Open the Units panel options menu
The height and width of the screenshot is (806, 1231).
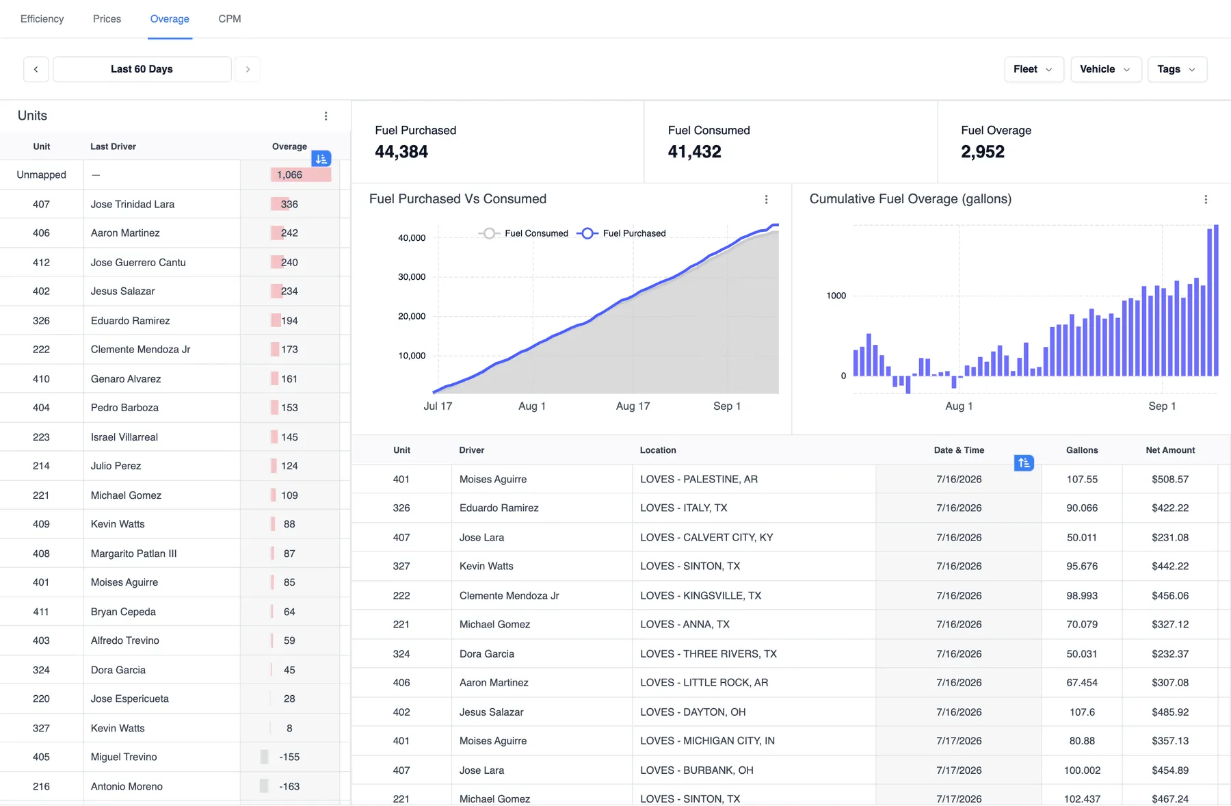(326, 116)
